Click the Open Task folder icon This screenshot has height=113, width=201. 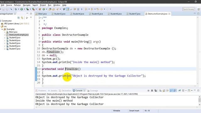click(x=54, y=9)
